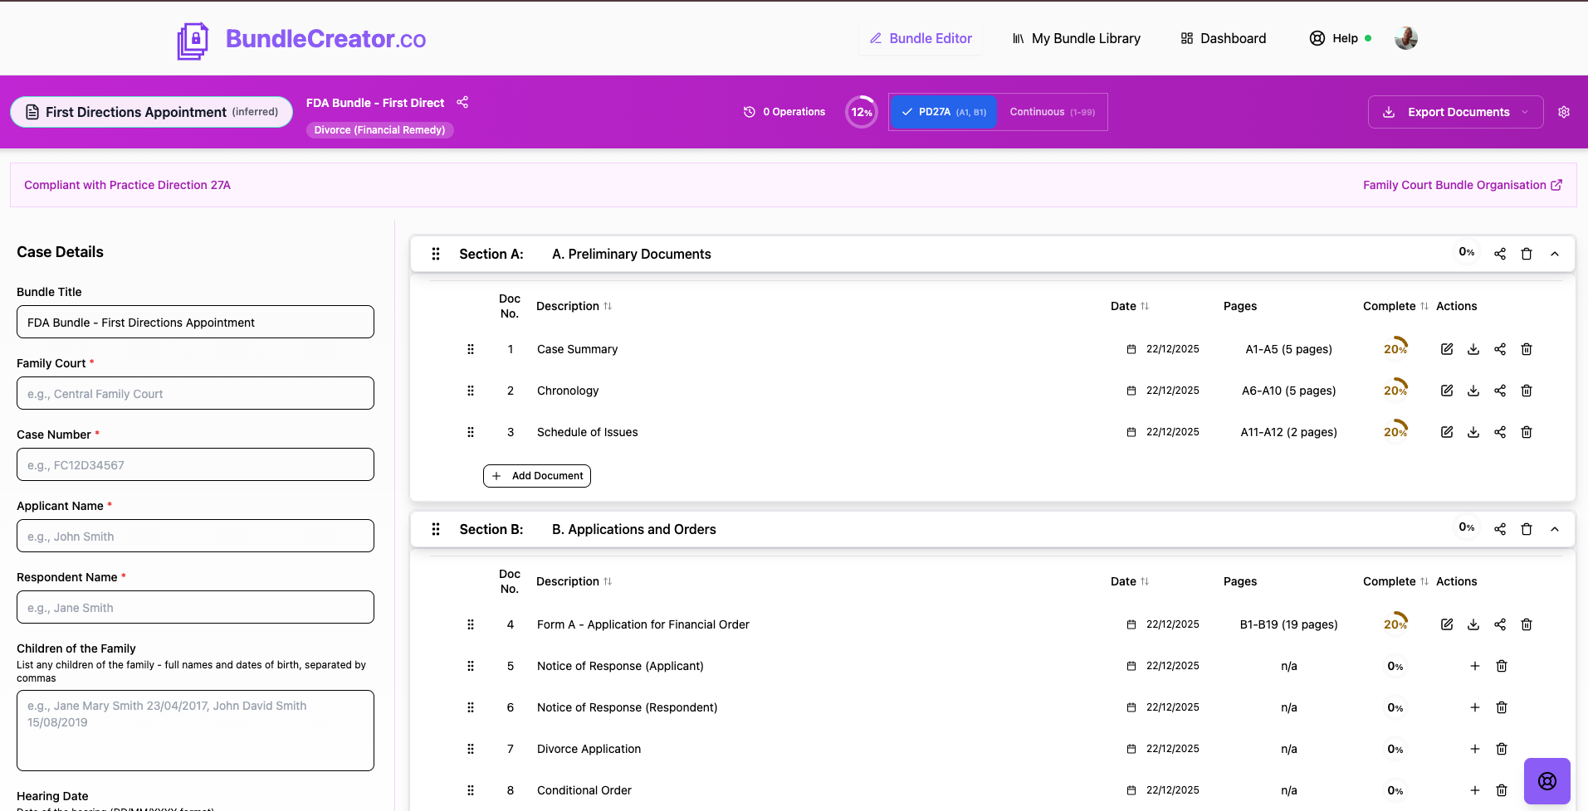
Task: Delete the Form A application document
Action: (x=1527, y=624)
